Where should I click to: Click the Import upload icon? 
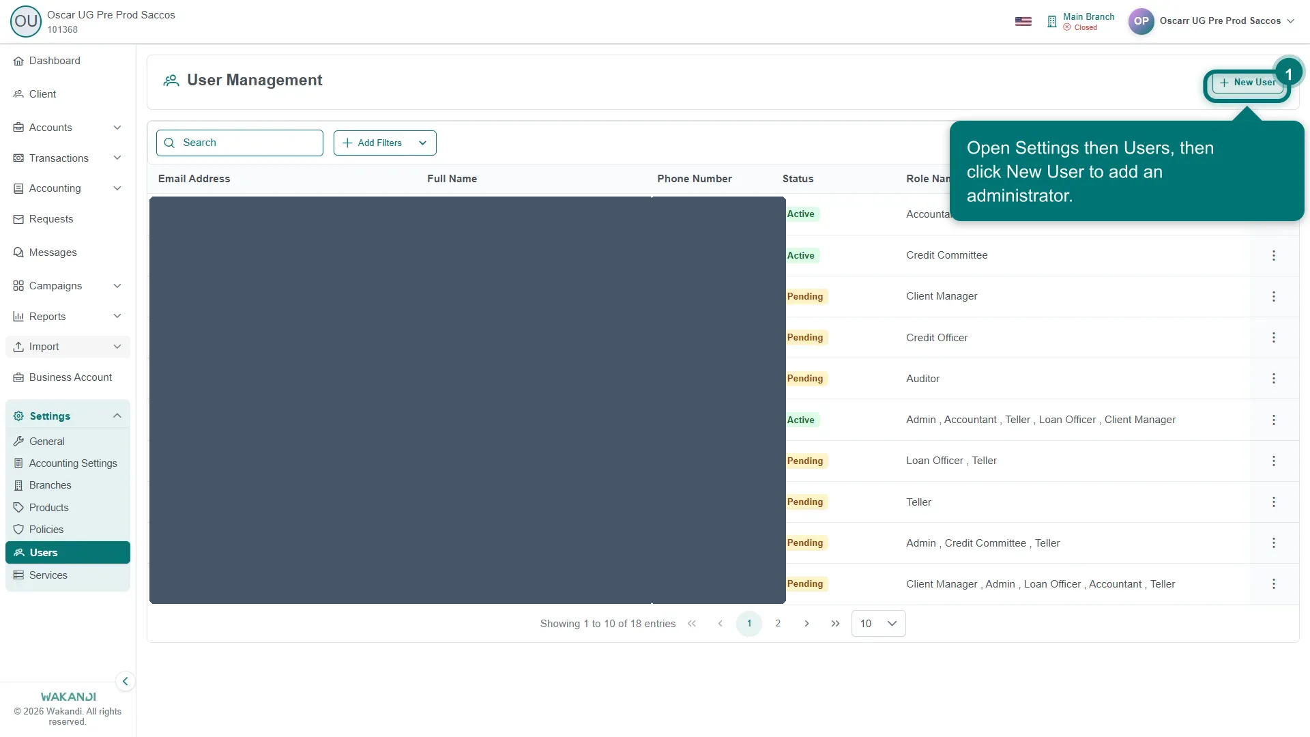(18, 347)
